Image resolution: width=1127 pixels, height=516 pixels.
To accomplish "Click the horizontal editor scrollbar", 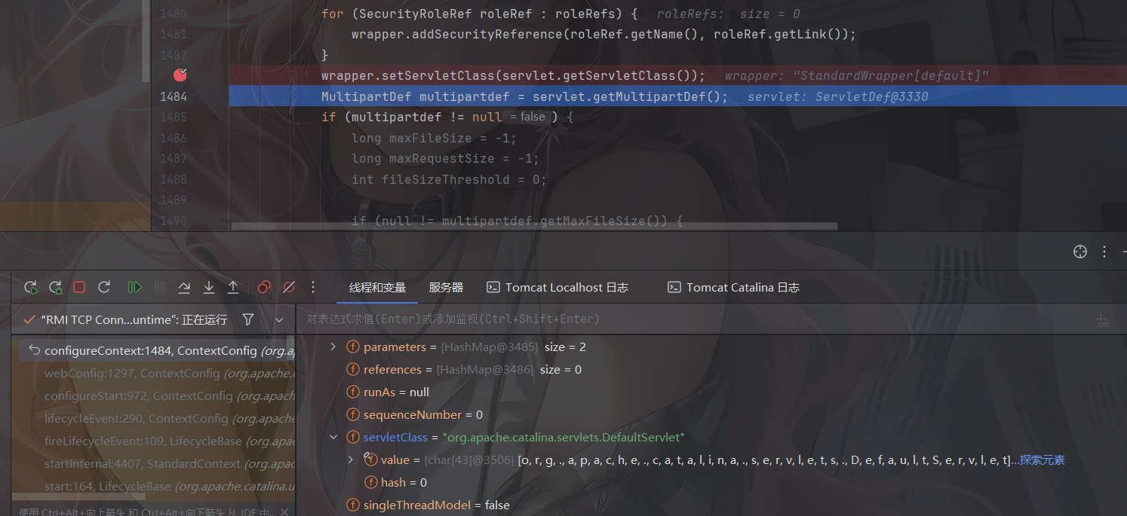I will point(533,225).
